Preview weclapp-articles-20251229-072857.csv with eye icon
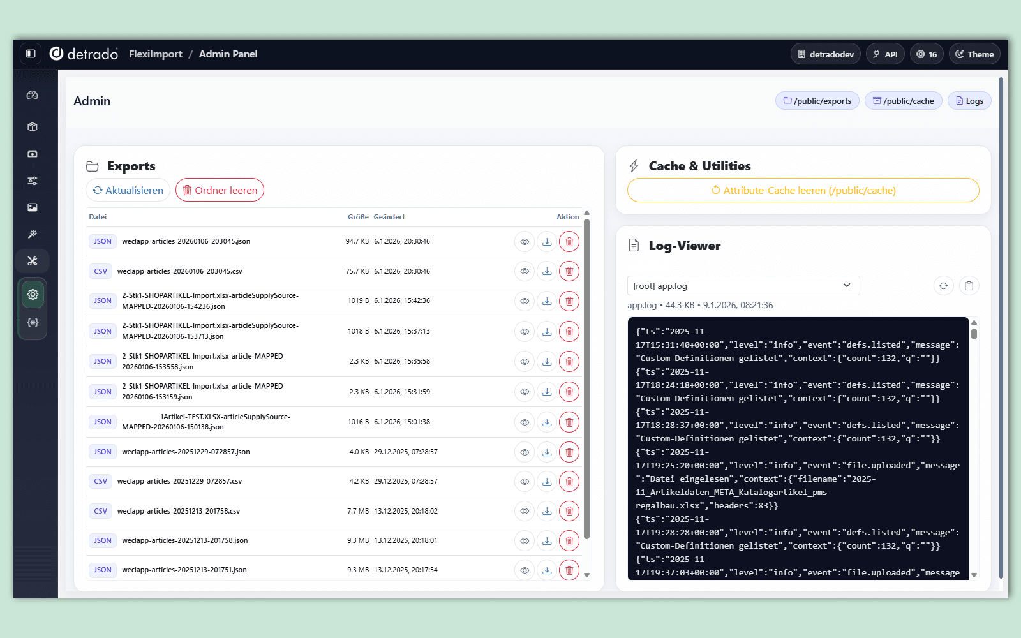This screenshot has height=638, width=1021. tap(525, 482)
